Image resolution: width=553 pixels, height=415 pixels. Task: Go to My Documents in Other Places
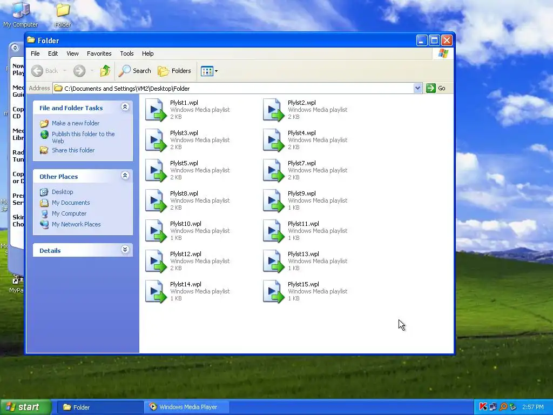coord(71,203)
